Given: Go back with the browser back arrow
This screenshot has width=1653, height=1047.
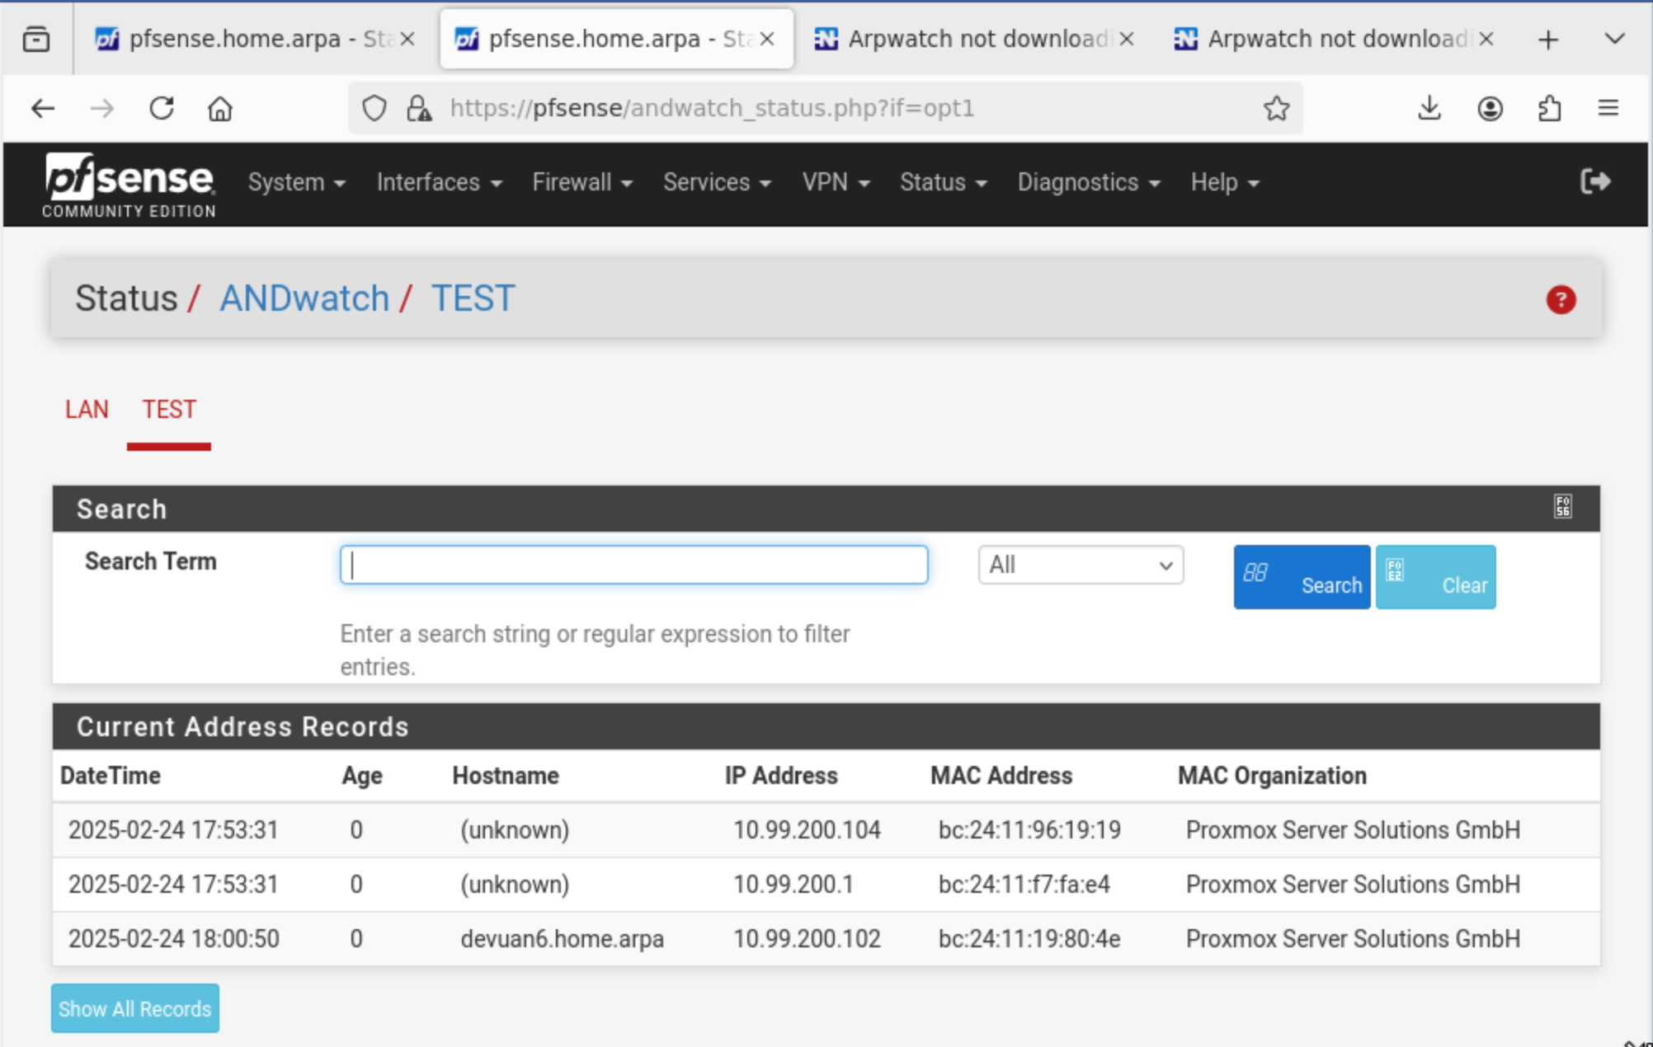Looking at the screenshot, I should 43,108.
